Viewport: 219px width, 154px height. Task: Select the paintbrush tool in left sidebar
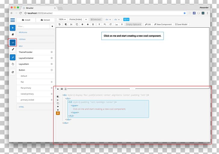pos(13,50)
